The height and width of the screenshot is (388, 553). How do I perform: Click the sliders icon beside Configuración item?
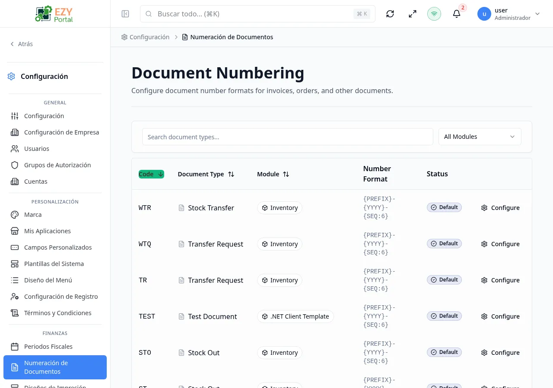(x=15, y=116)
